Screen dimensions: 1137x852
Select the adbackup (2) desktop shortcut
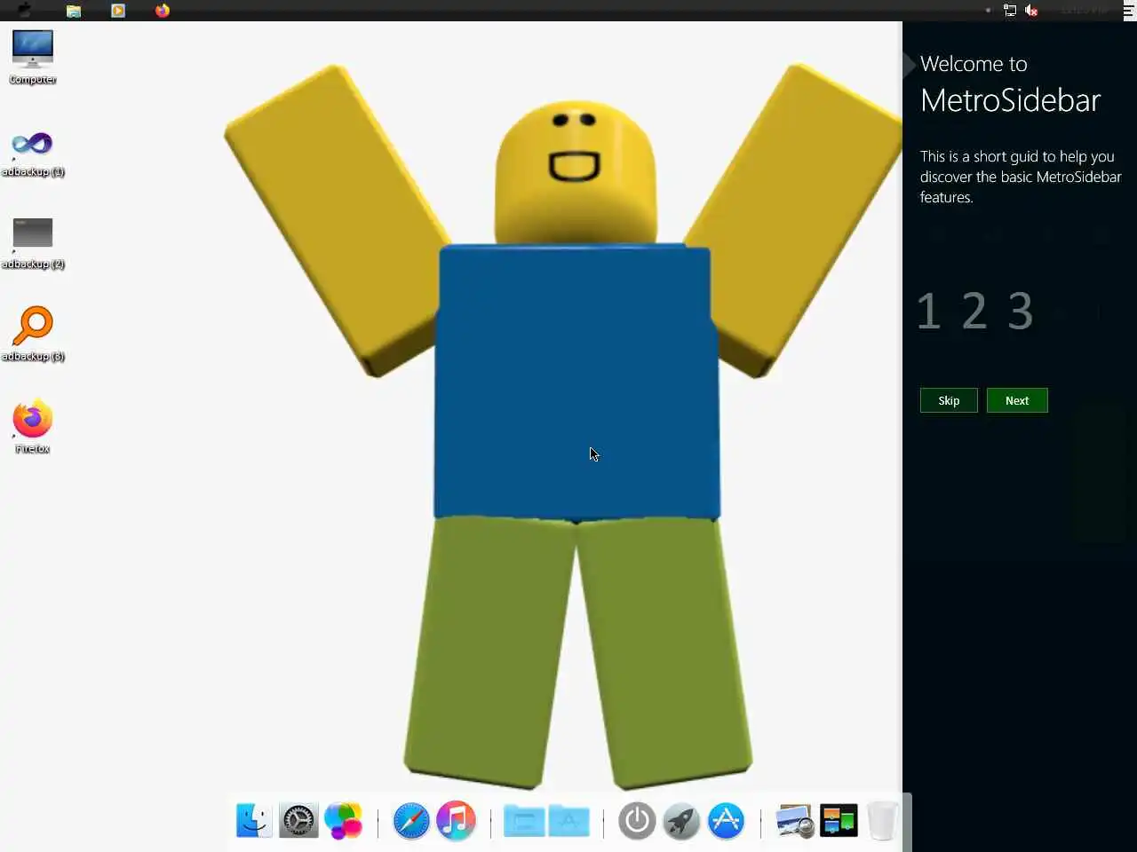(x=33, y=243)
